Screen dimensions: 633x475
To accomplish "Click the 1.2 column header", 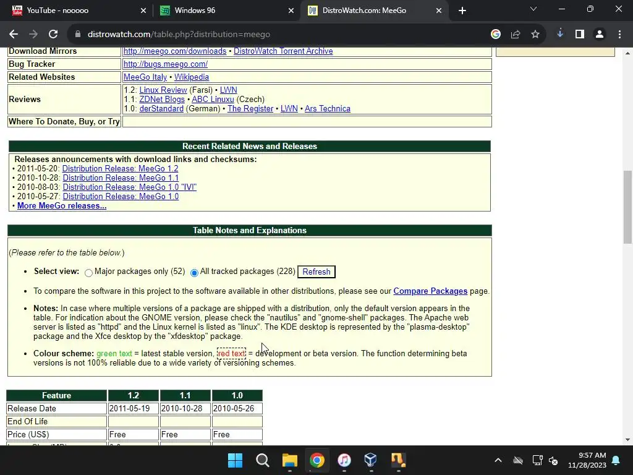I will pyautogui.click(x=134, y=396).
